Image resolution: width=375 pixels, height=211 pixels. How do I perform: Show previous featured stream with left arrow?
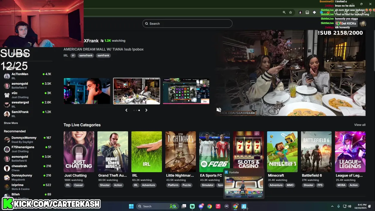pyautogui.click(x=126, y=110)
